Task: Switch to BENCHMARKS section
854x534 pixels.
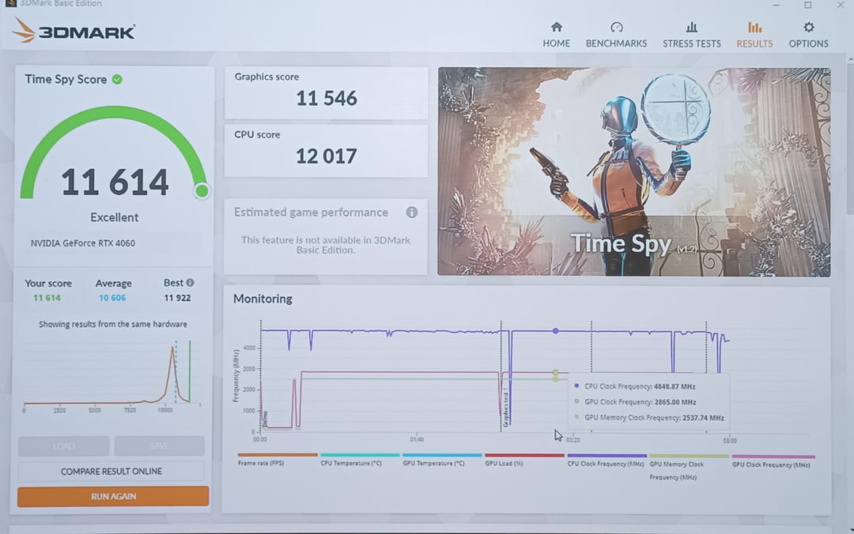Action: [617, 43]
